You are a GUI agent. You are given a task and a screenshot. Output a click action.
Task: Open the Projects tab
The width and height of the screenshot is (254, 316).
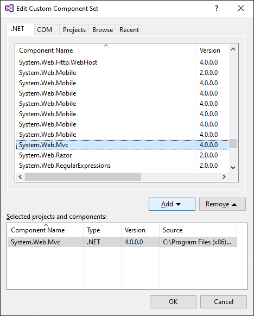74,30
